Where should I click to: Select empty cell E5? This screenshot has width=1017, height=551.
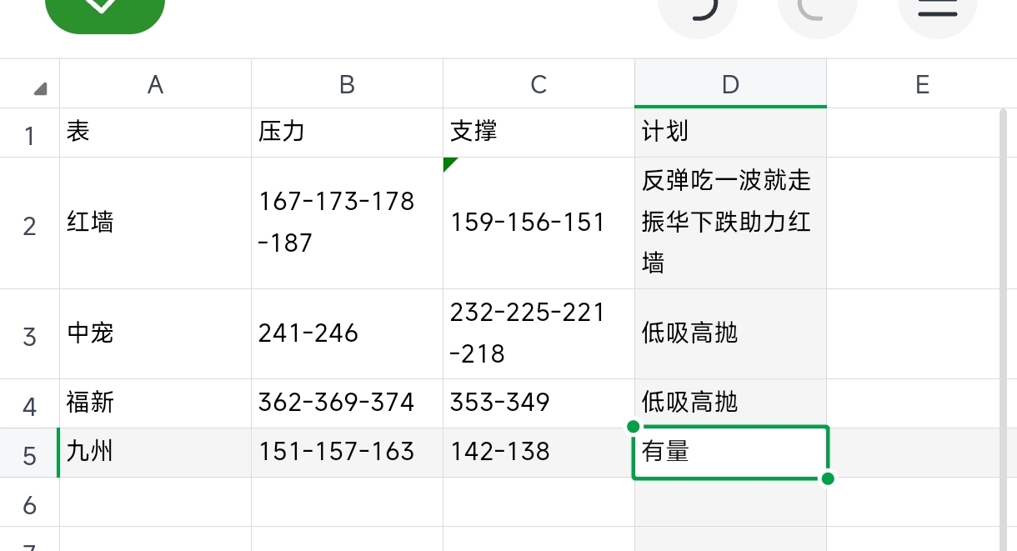[913, 453]
